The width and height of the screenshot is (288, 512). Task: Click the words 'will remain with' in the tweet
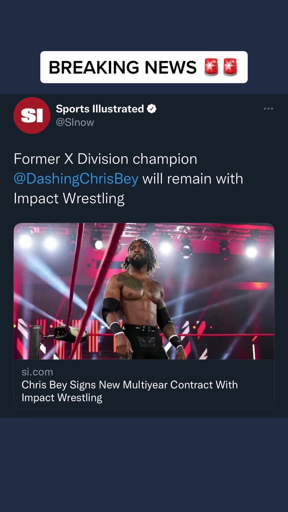[193, 179]
